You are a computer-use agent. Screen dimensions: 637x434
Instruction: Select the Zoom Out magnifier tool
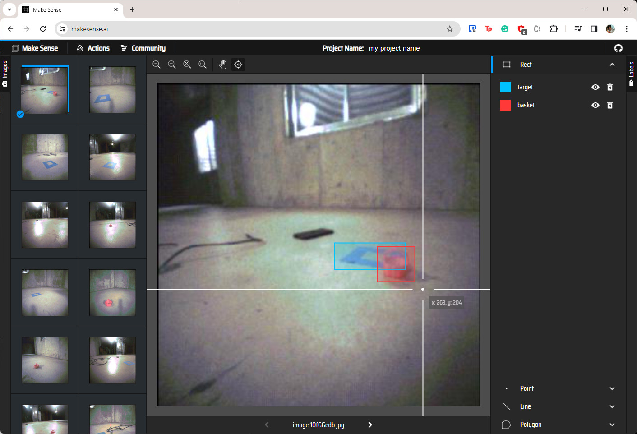tap(172, 64)
